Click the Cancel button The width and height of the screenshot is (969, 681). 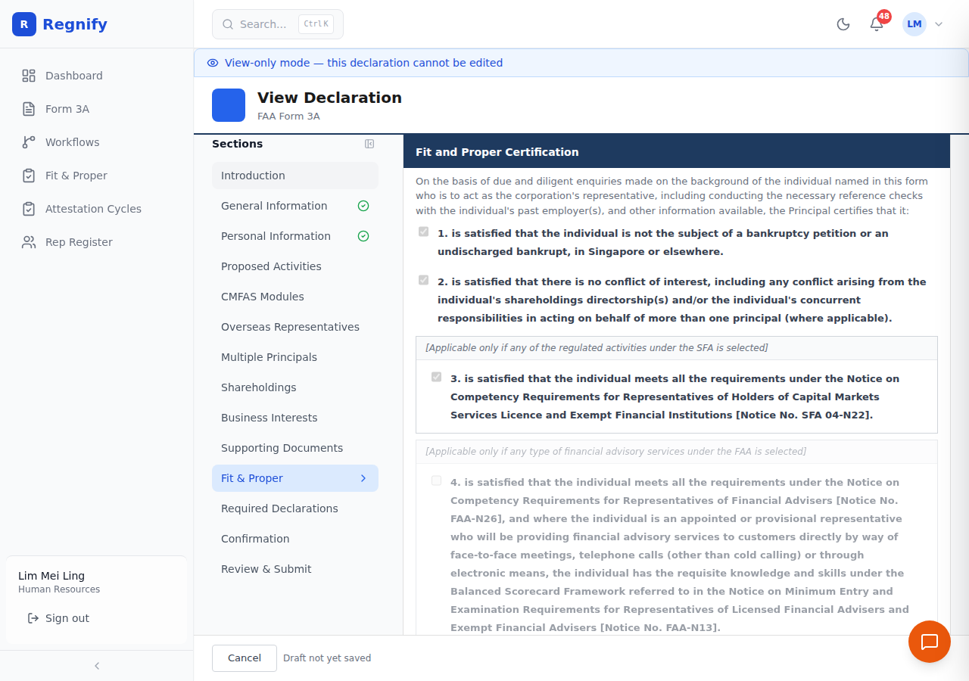[245, 658]
